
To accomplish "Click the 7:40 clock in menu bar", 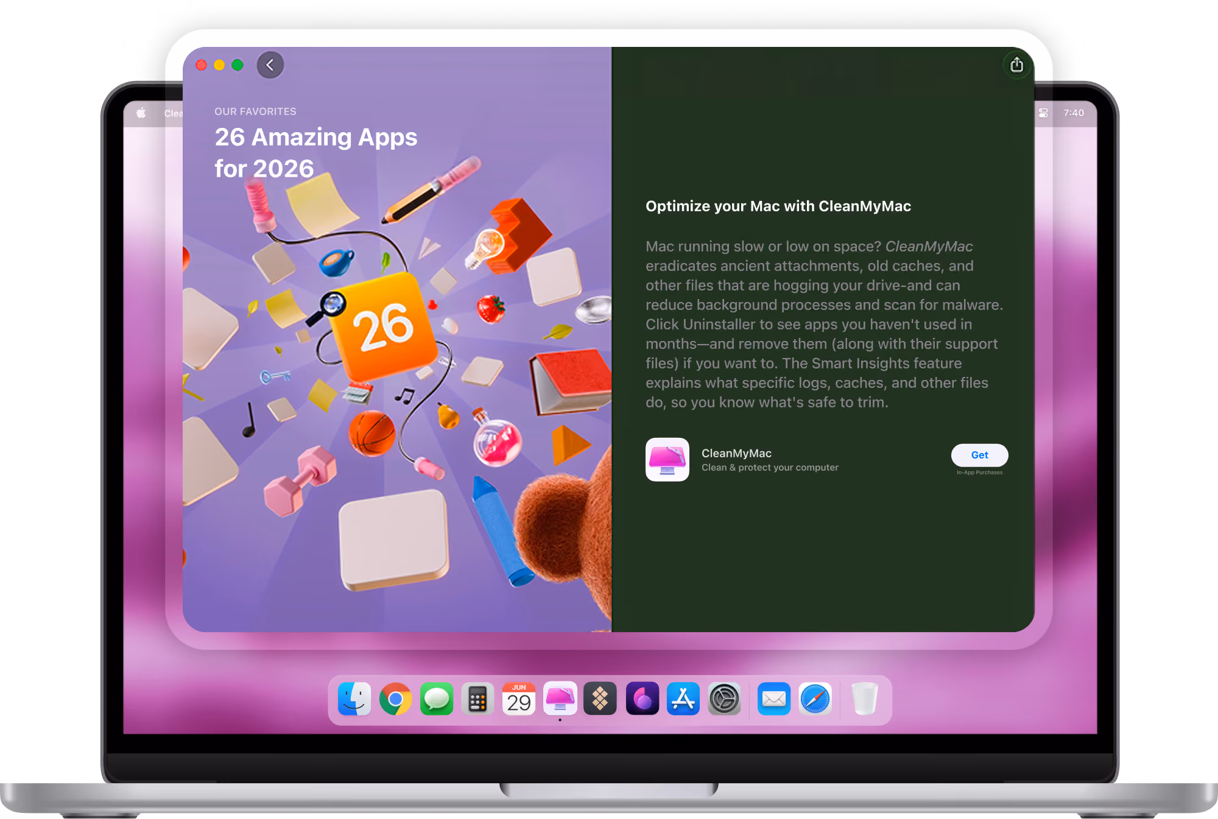I will point(1074,113).
